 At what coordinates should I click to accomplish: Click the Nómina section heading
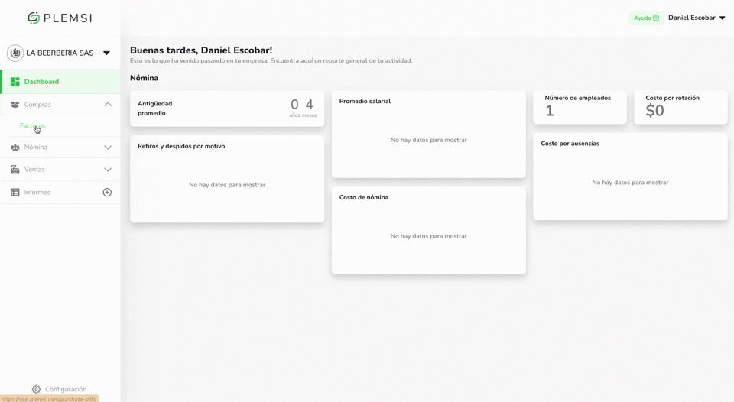(145, 78)
